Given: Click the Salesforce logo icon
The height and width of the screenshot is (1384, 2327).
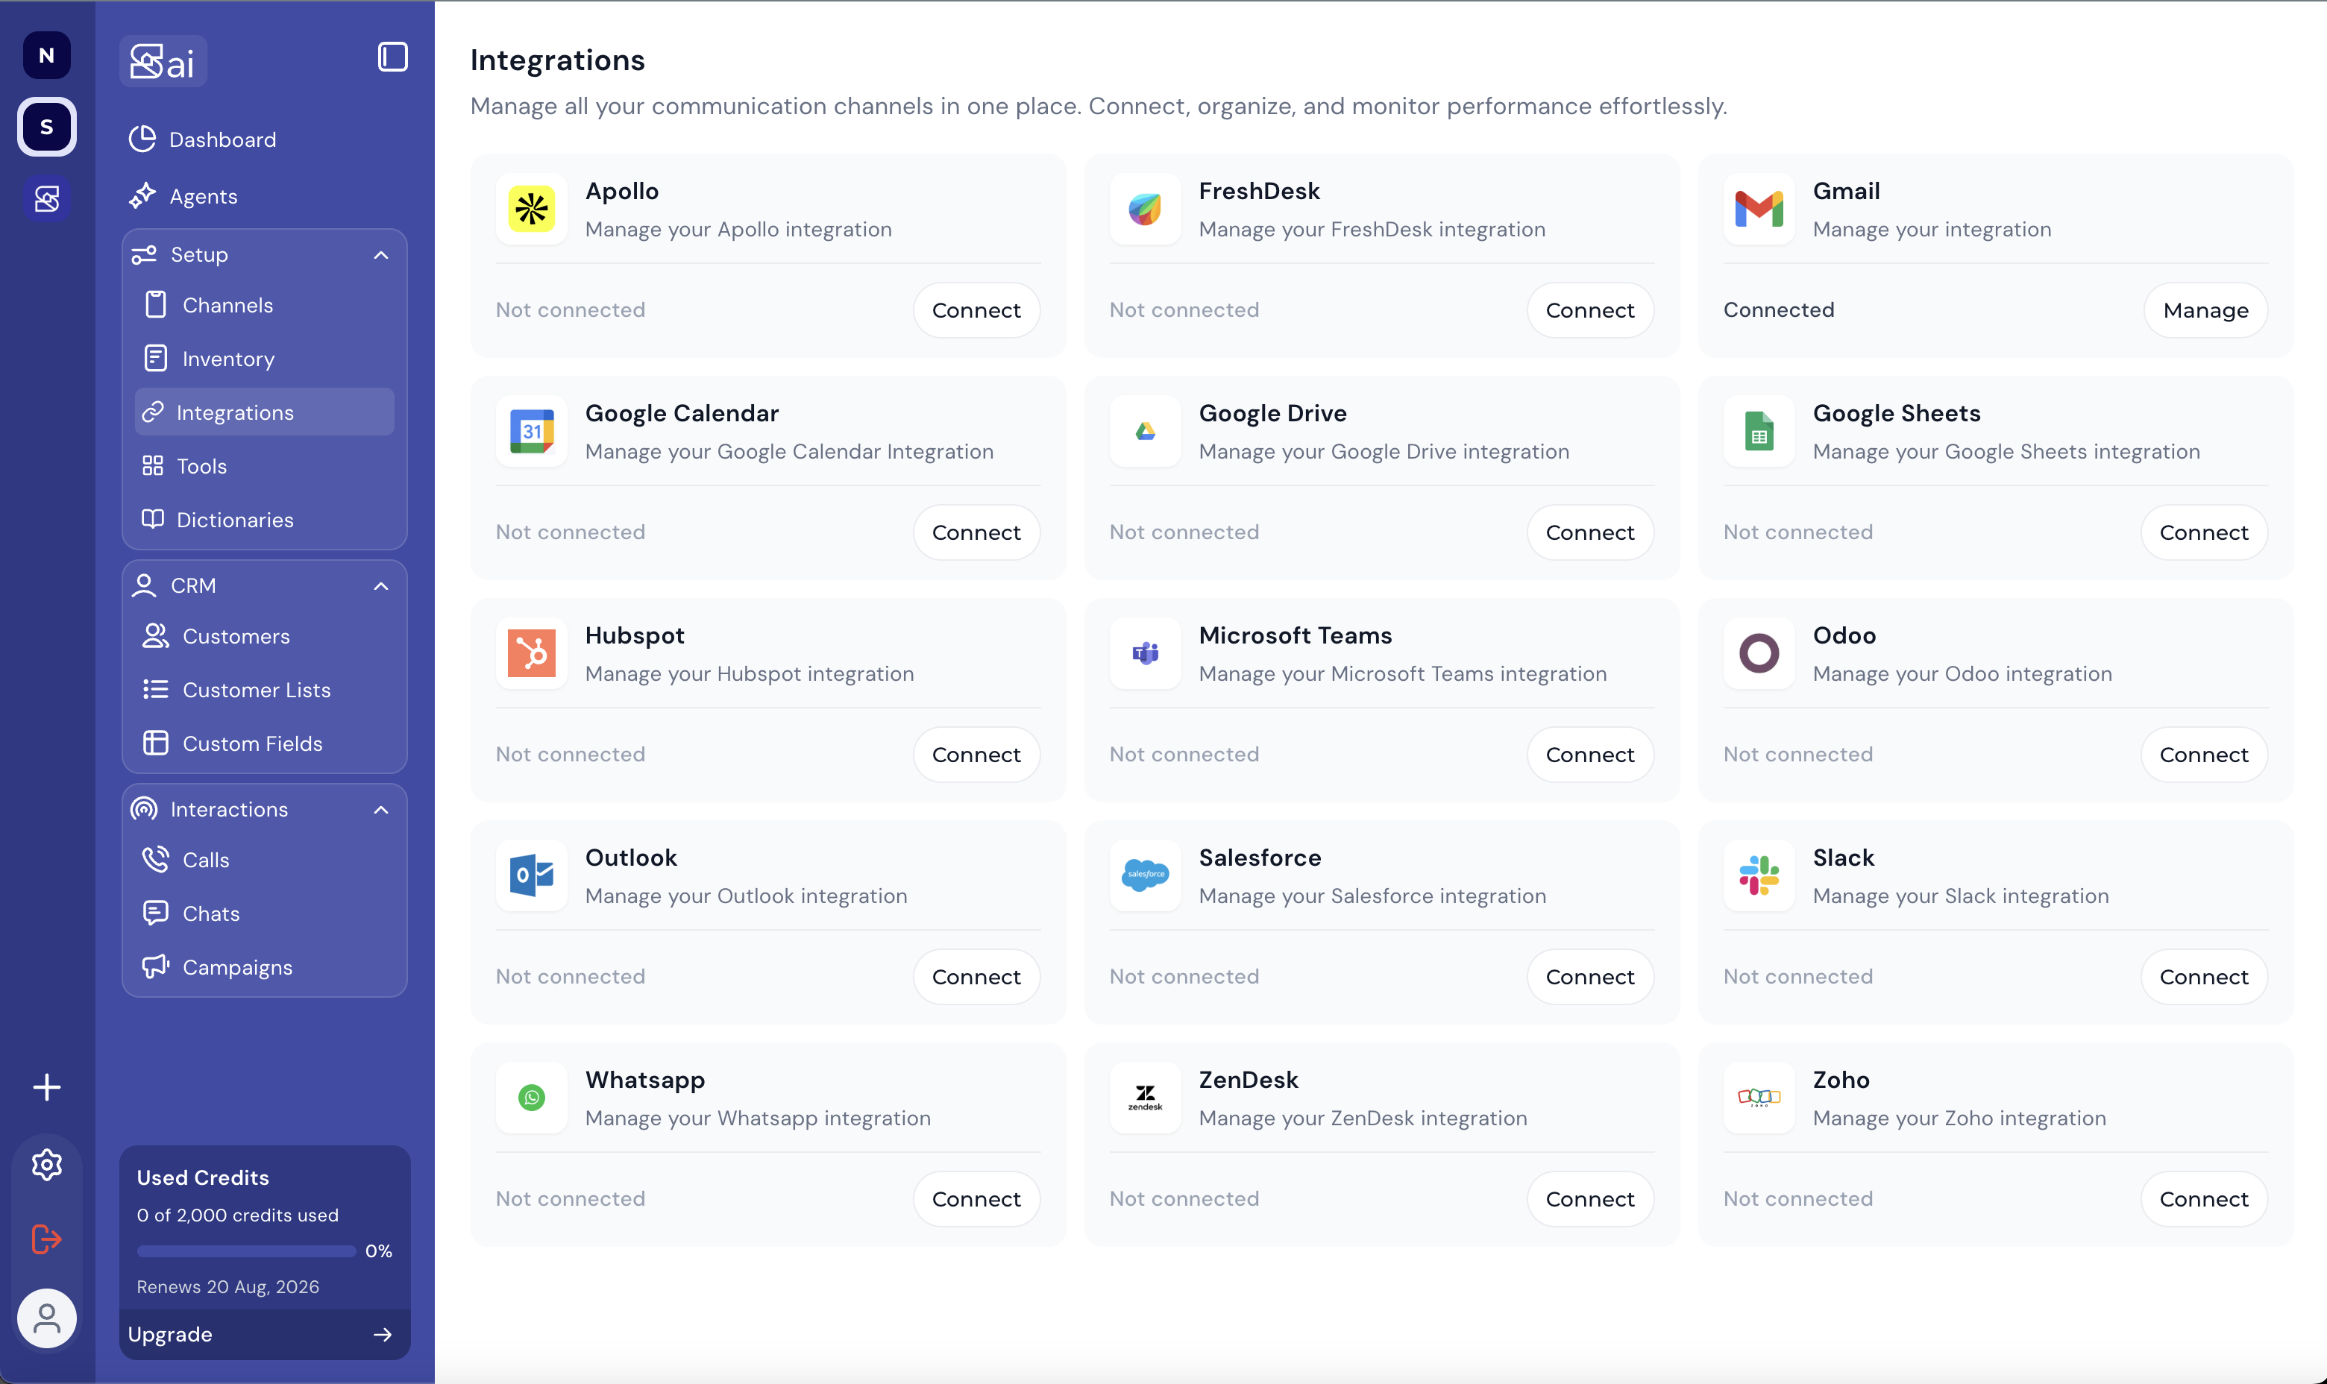Looking at the screenshot, I should pos(1146,875).
